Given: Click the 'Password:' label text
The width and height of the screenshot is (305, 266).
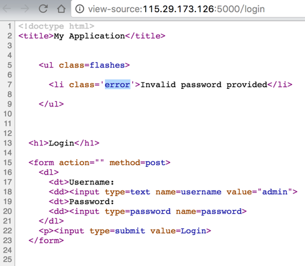Looking at the screenshot, I should click(x=91, y=201).
